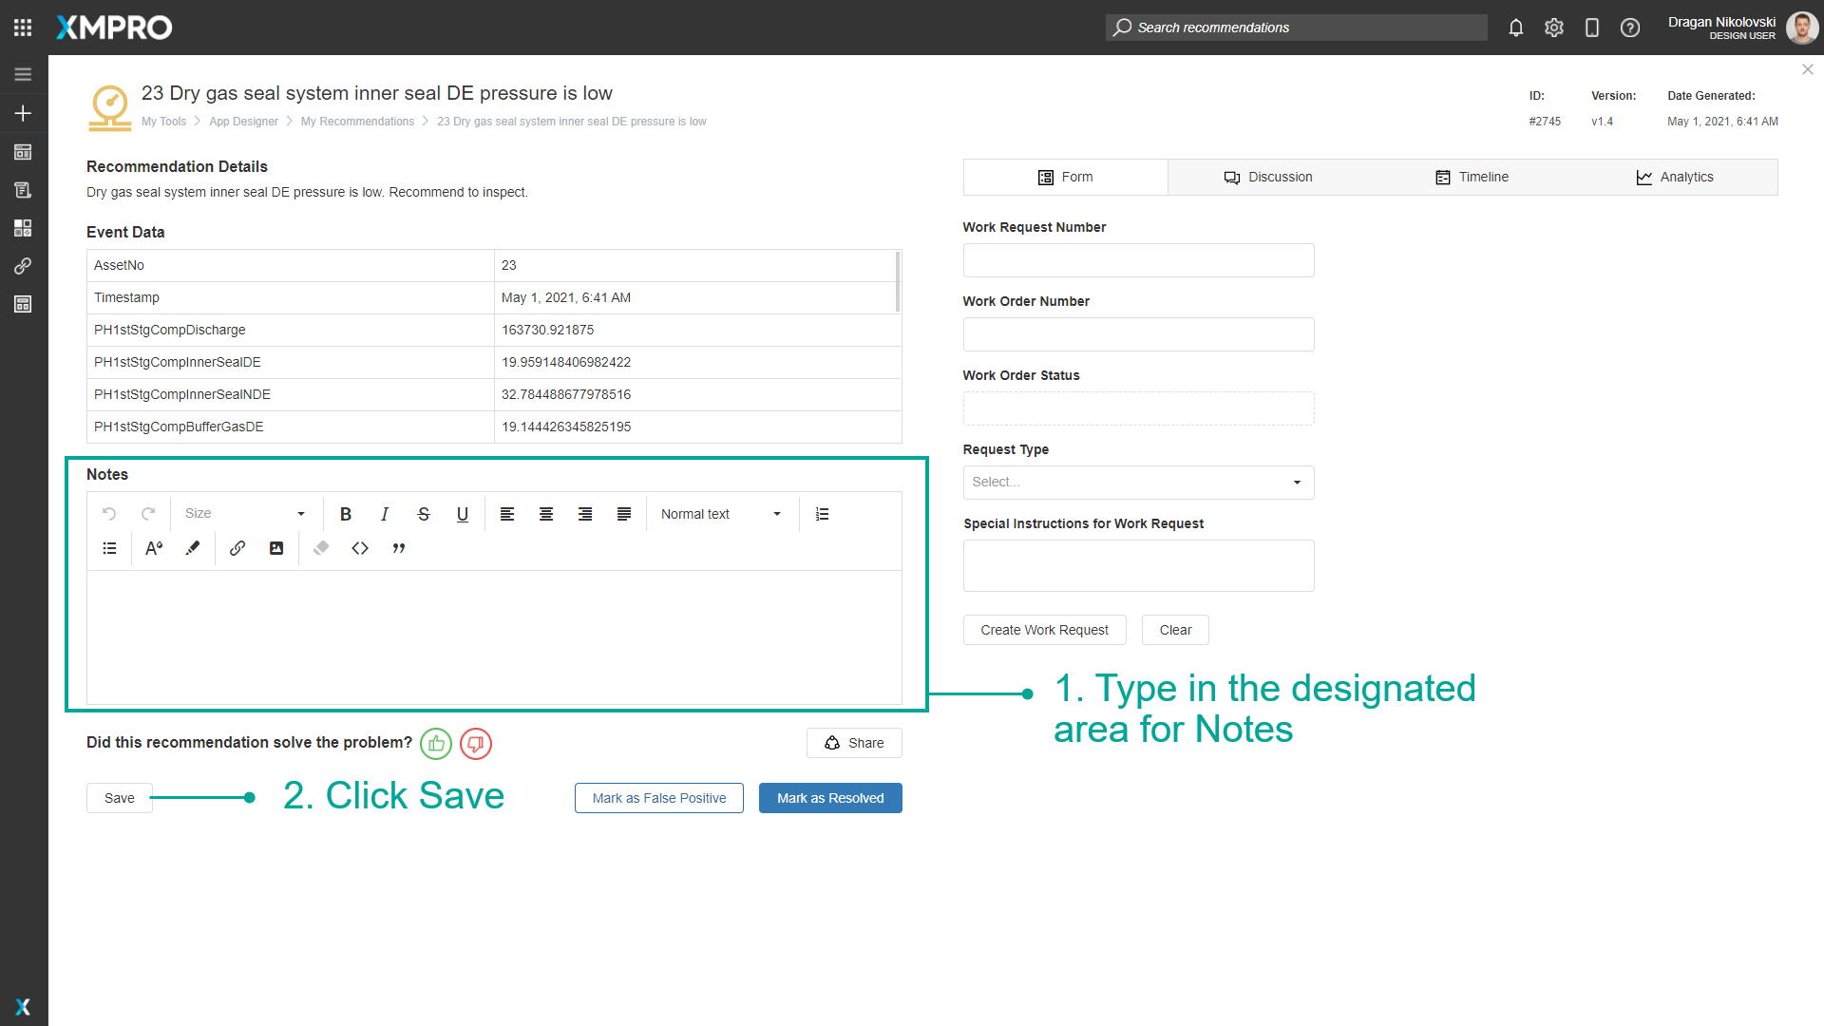Insert an image into Notes

tap(276, 548)
